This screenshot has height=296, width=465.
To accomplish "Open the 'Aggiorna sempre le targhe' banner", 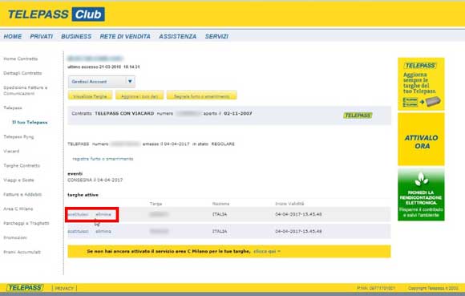I will click(421, 84).
